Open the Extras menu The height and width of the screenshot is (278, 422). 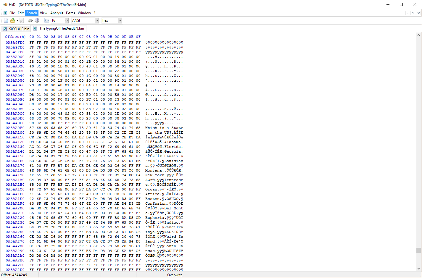coord(70,13)
